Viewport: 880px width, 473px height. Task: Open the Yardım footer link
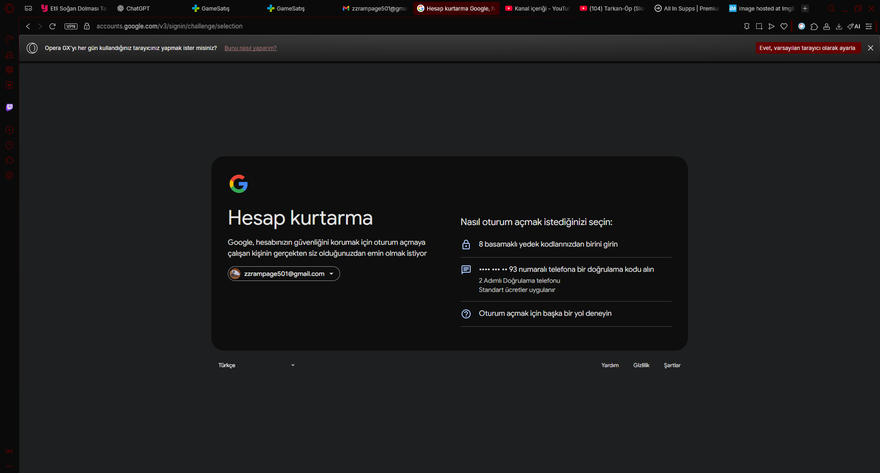click(610, 365)
